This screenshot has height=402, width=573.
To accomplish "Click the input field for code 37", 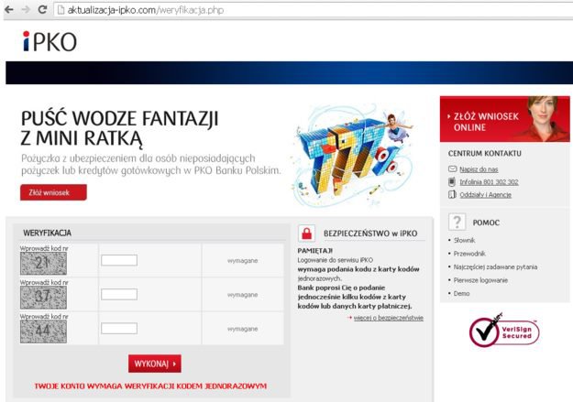I will [119, 295].
